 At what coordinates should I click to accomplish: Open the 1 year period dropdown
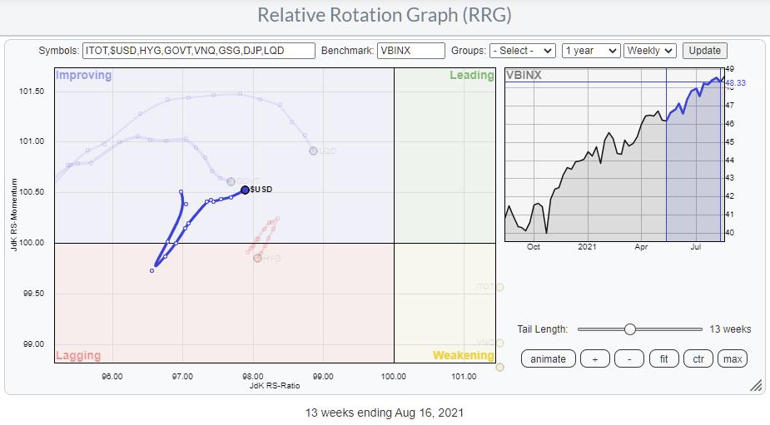pos(590,51)
